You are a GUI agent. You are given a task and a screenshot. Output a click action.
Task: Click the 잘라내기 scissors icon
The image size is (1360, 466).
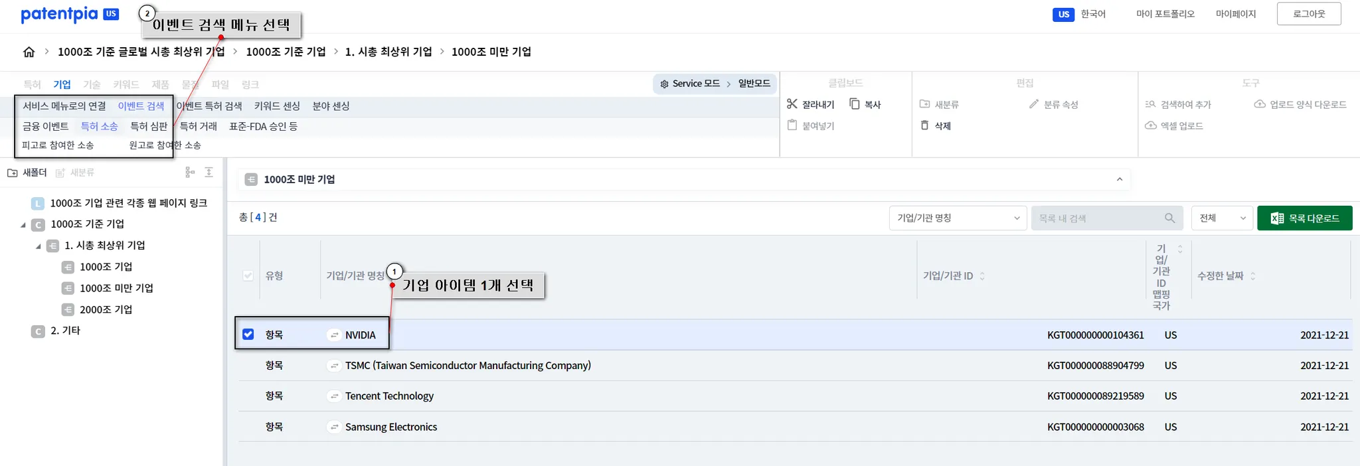792,104
